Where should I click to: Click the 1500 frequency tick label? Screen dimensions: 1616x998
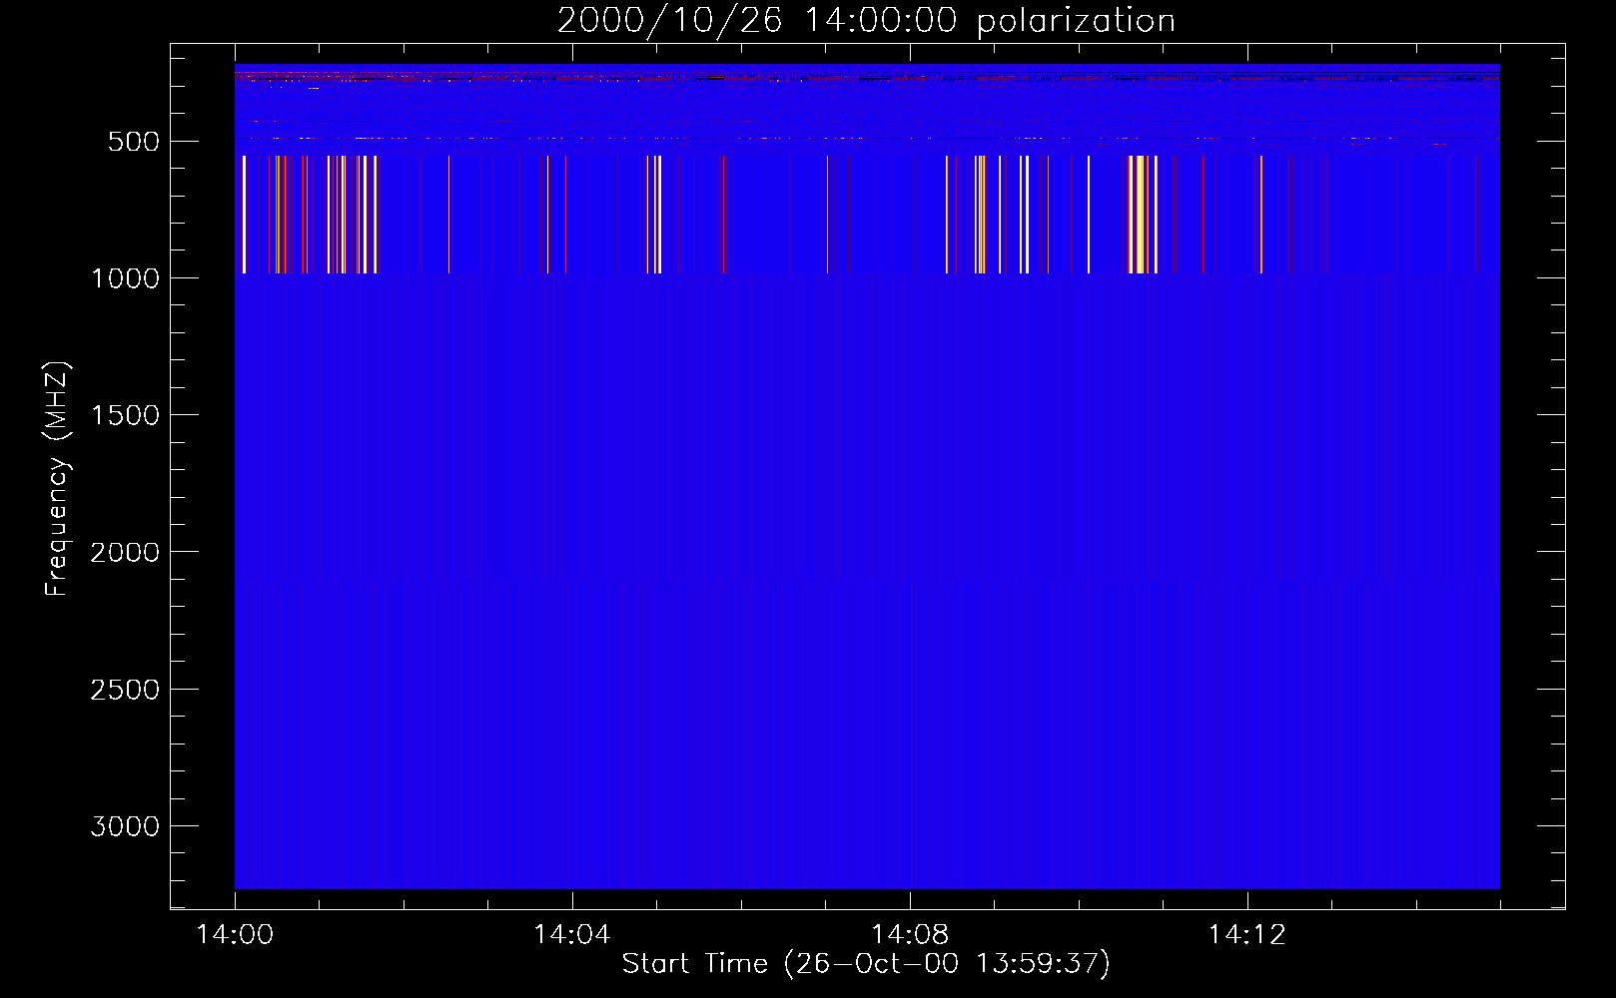(x=125, y=415)
